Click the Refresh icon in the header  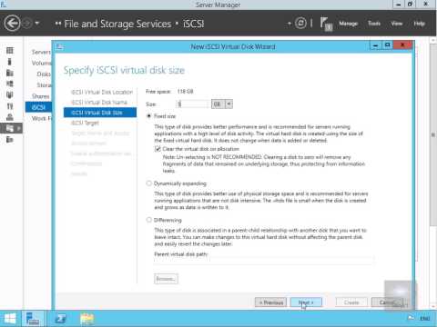point(300,23)
